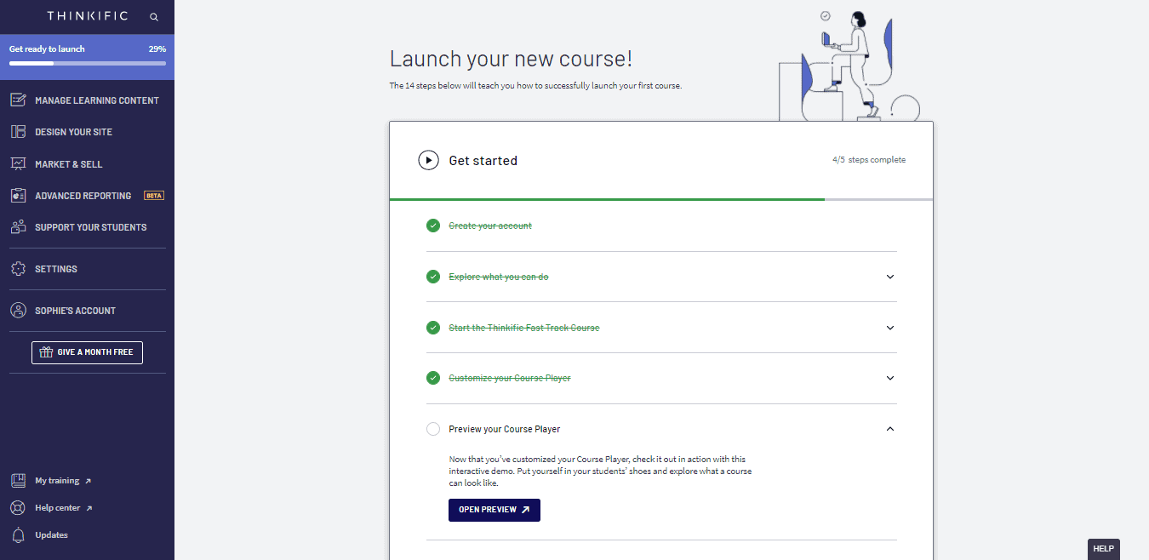Click the 4/5 steps complete text
This screenshot has width=1149, height=560.
tap(869, 160)
